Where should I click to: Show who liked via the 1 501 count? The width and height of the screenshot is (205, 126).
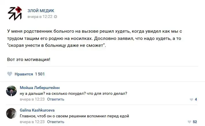[40, 74]
